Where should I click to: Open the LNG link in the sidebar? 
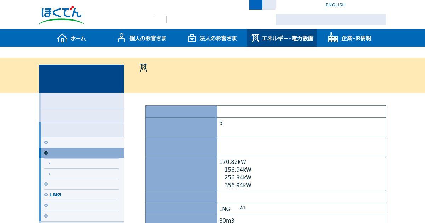pyautogui.click(x=56, y=195)
